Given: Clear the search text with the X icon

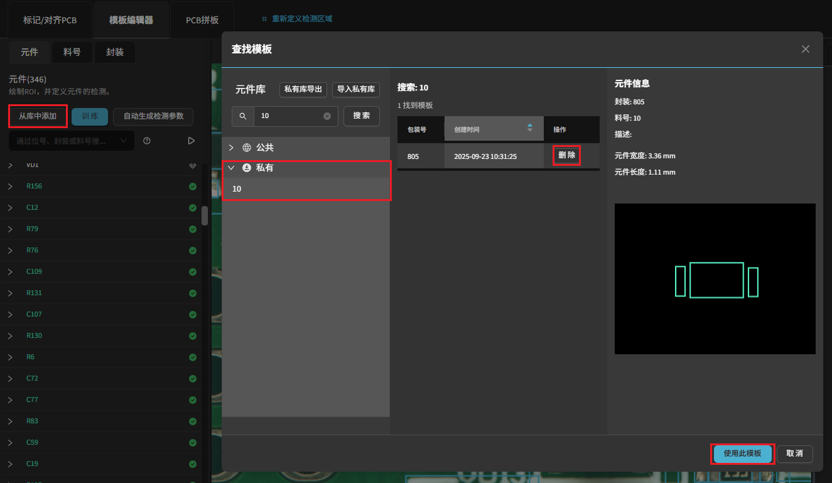Looking at the screenshot, I should pyautogui.click(x=327, y=116).
